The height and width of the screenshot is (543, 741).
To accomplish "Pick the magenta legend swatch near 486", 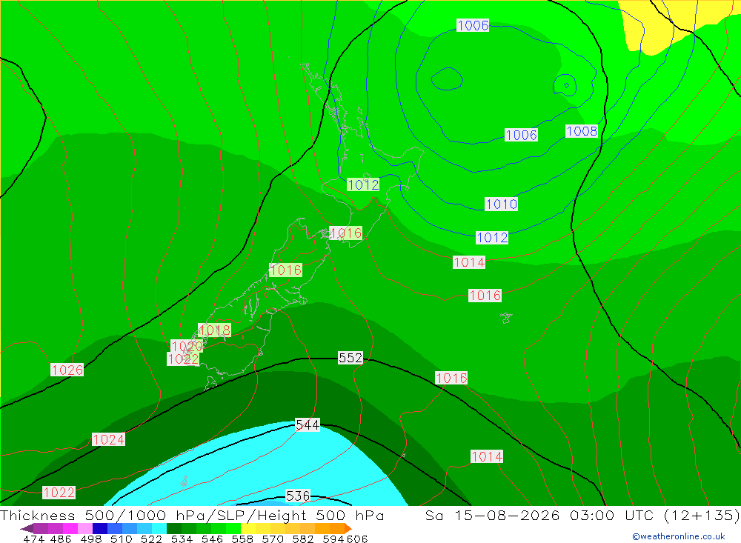I will (70, 528).
